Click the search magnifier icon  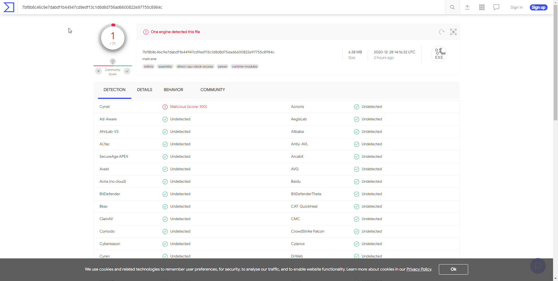452,7
